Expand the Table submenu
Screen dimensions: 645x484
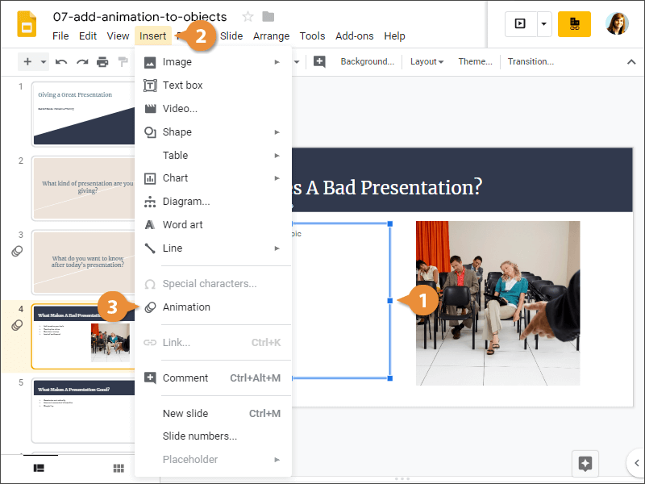coord(213,155)
